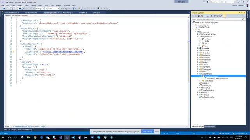250x140 pixels.
Task: Click the Cortana circle icon in taskbar
Action: (9, 137)
